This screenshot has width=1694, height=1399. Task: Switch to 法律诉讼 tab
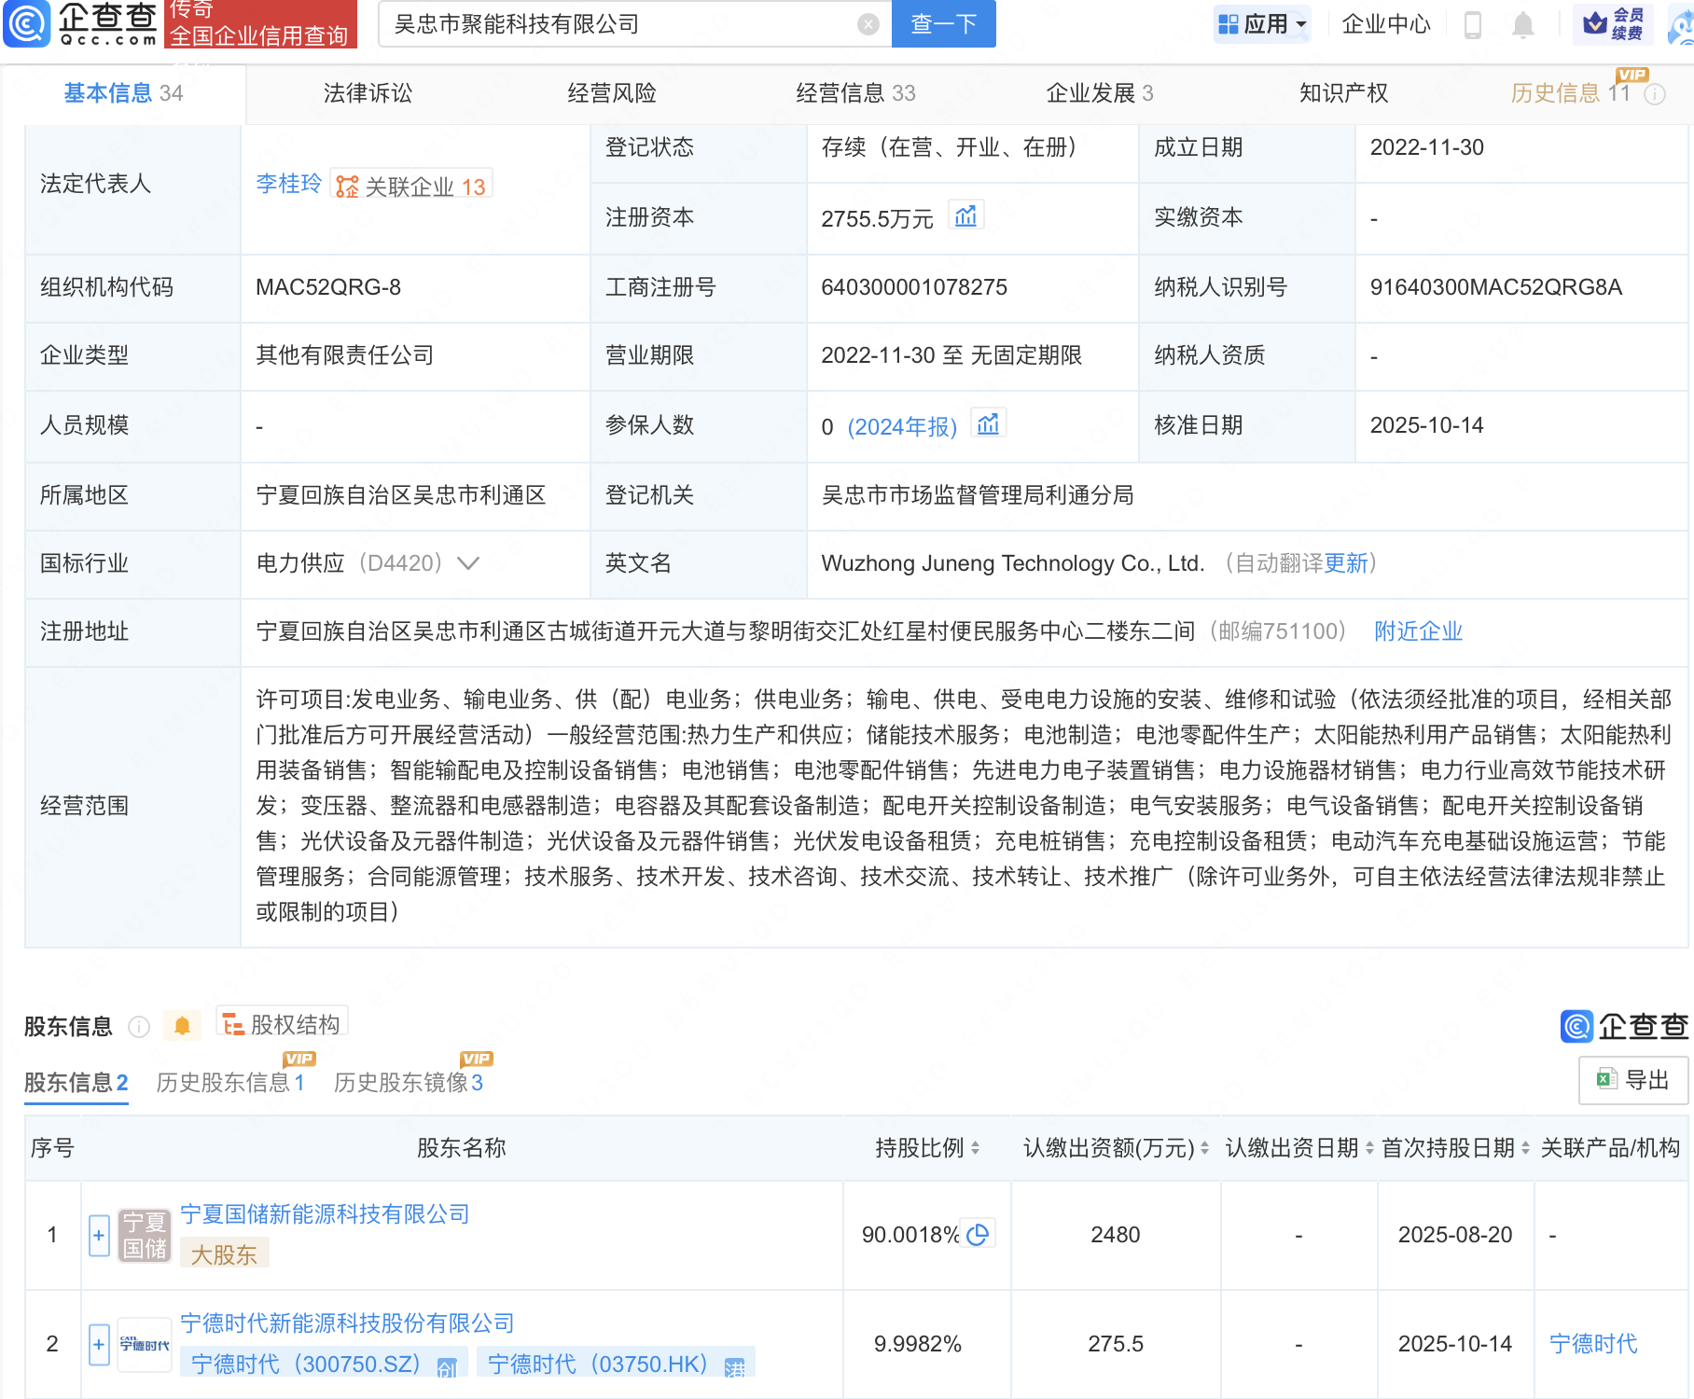point(368,93)
